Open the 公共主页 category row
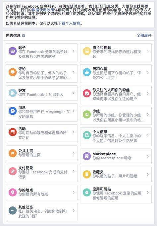The width and height of the screenshot is (157, 226). click(41, 153)
